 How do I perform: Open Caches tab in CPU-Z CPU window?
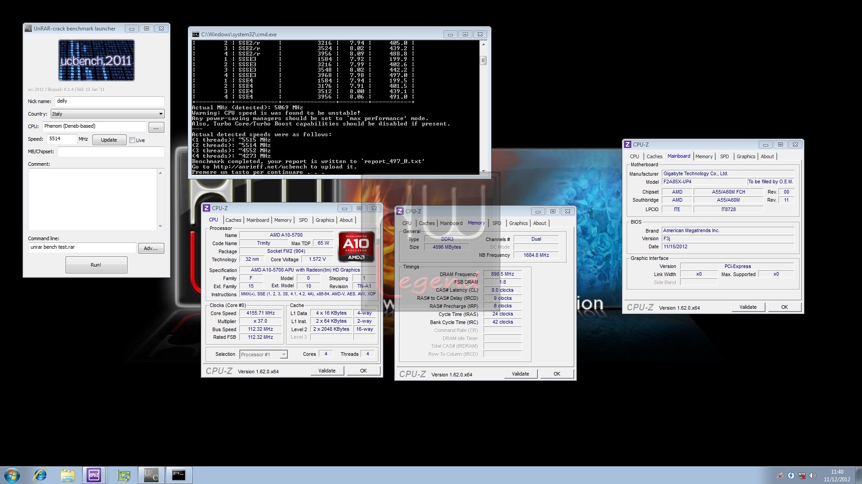point(233,220)
